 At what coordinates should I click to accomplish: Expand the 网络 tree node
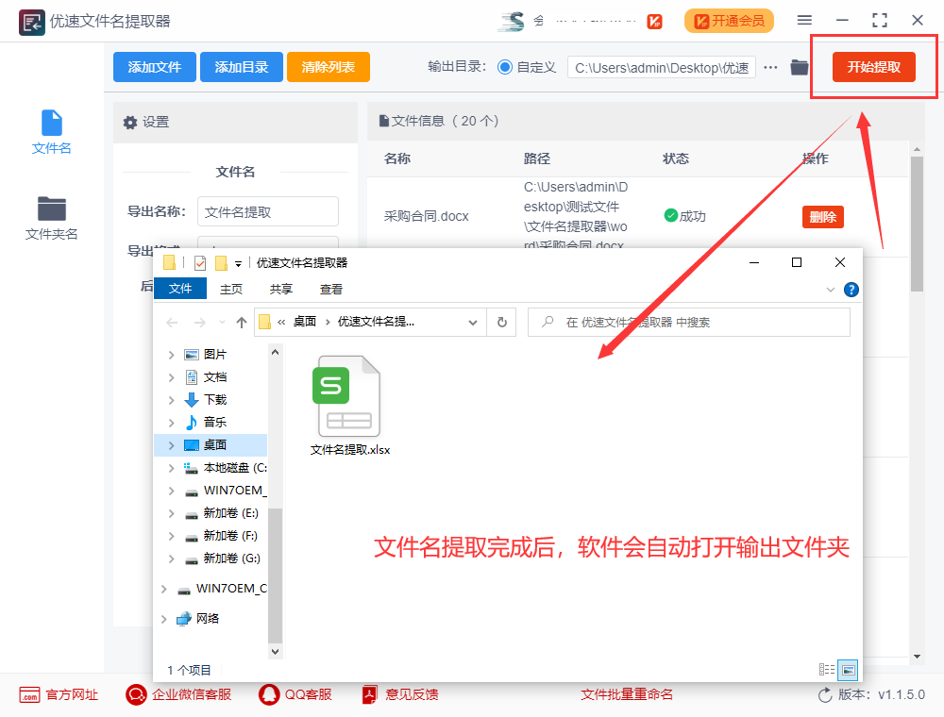pos(163,618)
